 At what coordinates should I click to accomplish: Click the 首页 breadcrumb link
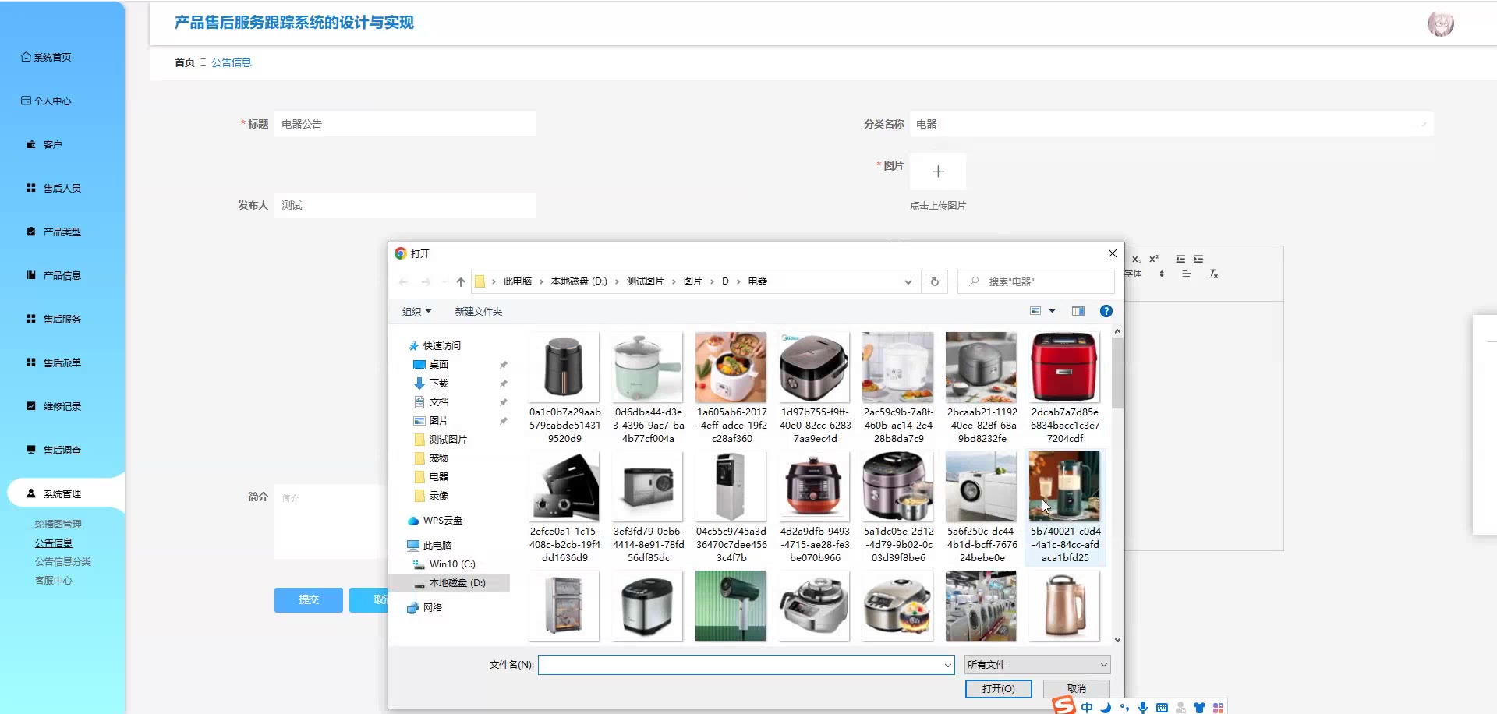185,62
